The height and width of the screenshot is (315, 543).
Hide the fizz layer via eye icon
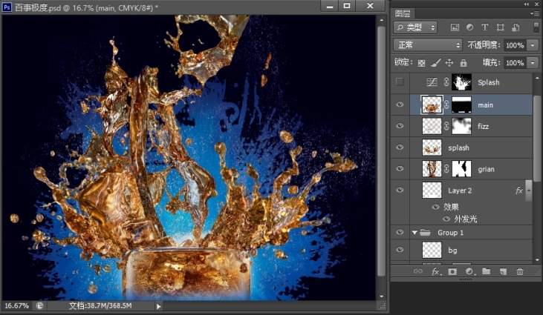[x=400, y=126]
